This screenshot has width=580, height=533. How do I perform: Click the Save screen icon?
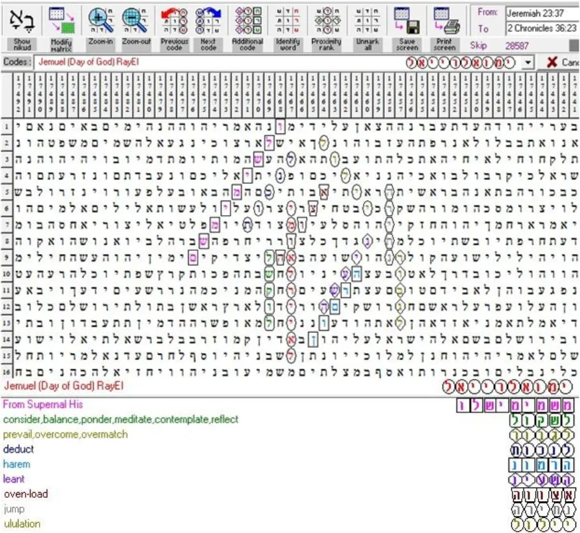point(406,20)
